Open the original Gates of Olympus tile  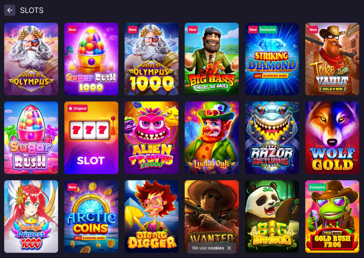31,59
